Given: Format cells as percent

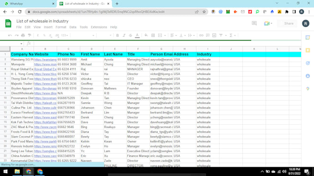Looking at the screenshot, I should coord(44,35).
